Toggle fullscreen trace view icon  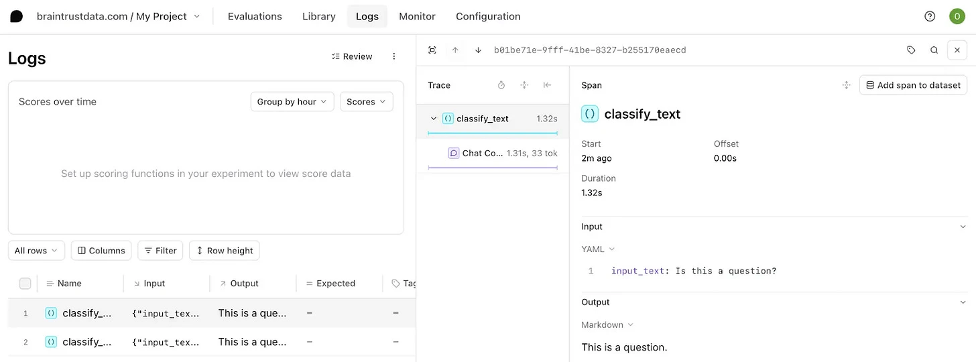point(432,50)
